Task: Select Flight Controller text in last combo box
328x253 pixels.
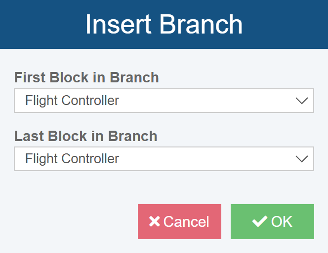Action: [72, 159]
